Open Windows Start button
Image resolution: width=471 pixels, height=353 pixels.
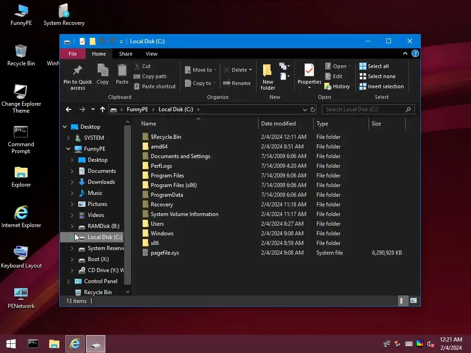11,344
